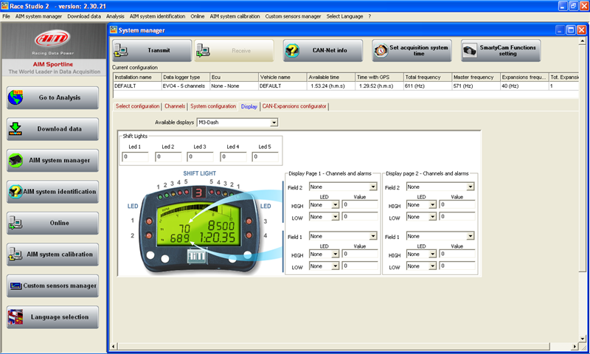Screen dimensions: 590x354
Task: Open CAN-Net info
Action: pos(323,51)
